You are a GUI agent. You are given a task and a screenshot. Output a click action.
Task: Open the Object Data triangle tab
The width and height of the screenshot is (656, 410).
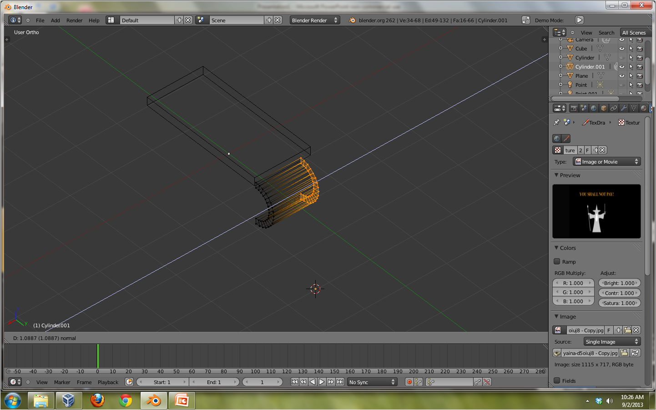click(x=634, y=108)
